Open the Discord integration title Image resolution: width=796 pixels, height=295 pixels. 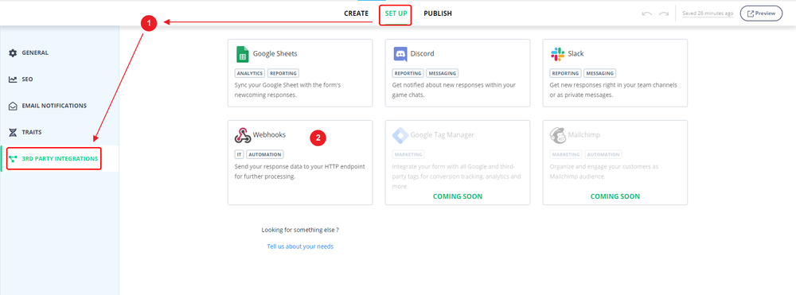(423, 54)
